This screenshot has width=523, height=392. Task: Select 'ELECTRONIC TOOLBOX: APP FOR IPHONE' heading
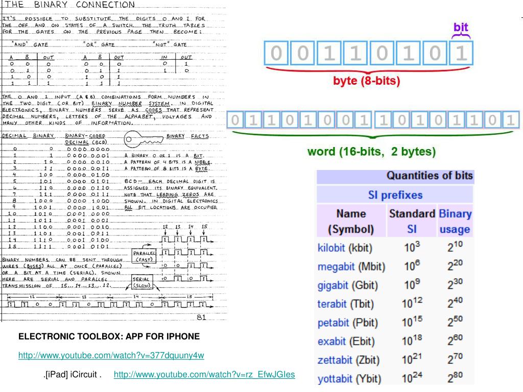(x=109, y=336)
